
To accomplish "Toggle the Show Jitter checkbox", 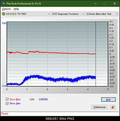I will pos(7,103).
